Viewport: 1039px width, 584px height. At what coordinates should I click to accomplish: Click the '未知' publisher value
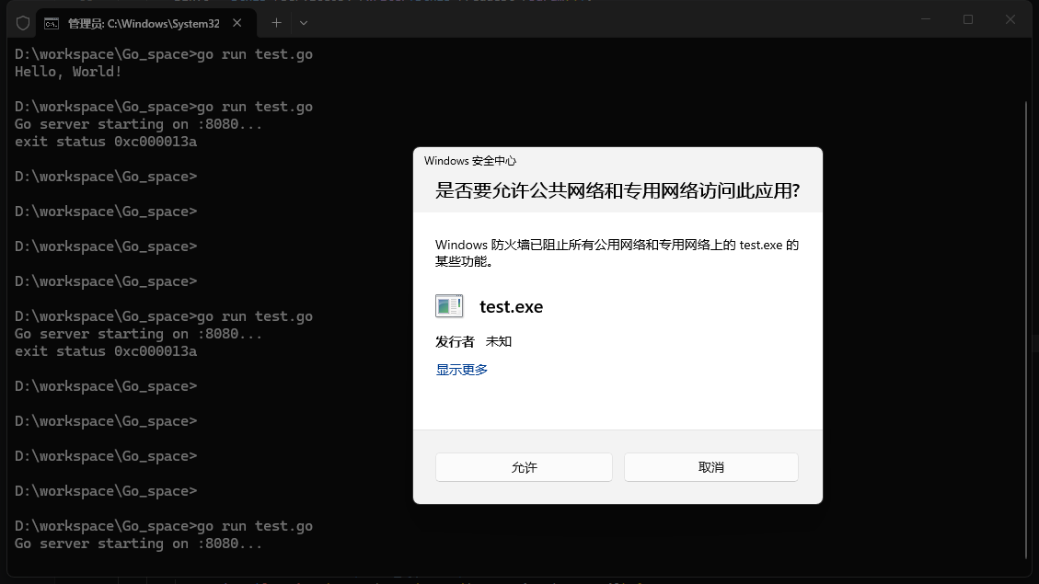pos(498,341)
